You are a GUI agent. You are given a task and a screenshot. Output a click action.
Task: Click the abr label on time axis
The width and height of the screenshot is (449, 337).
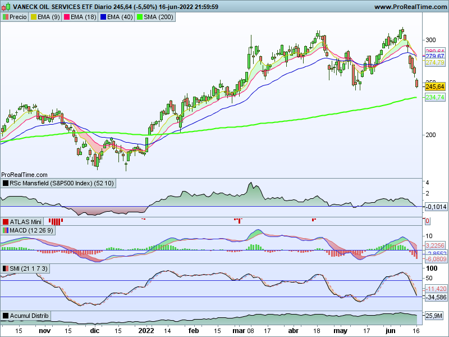[293, 331]
